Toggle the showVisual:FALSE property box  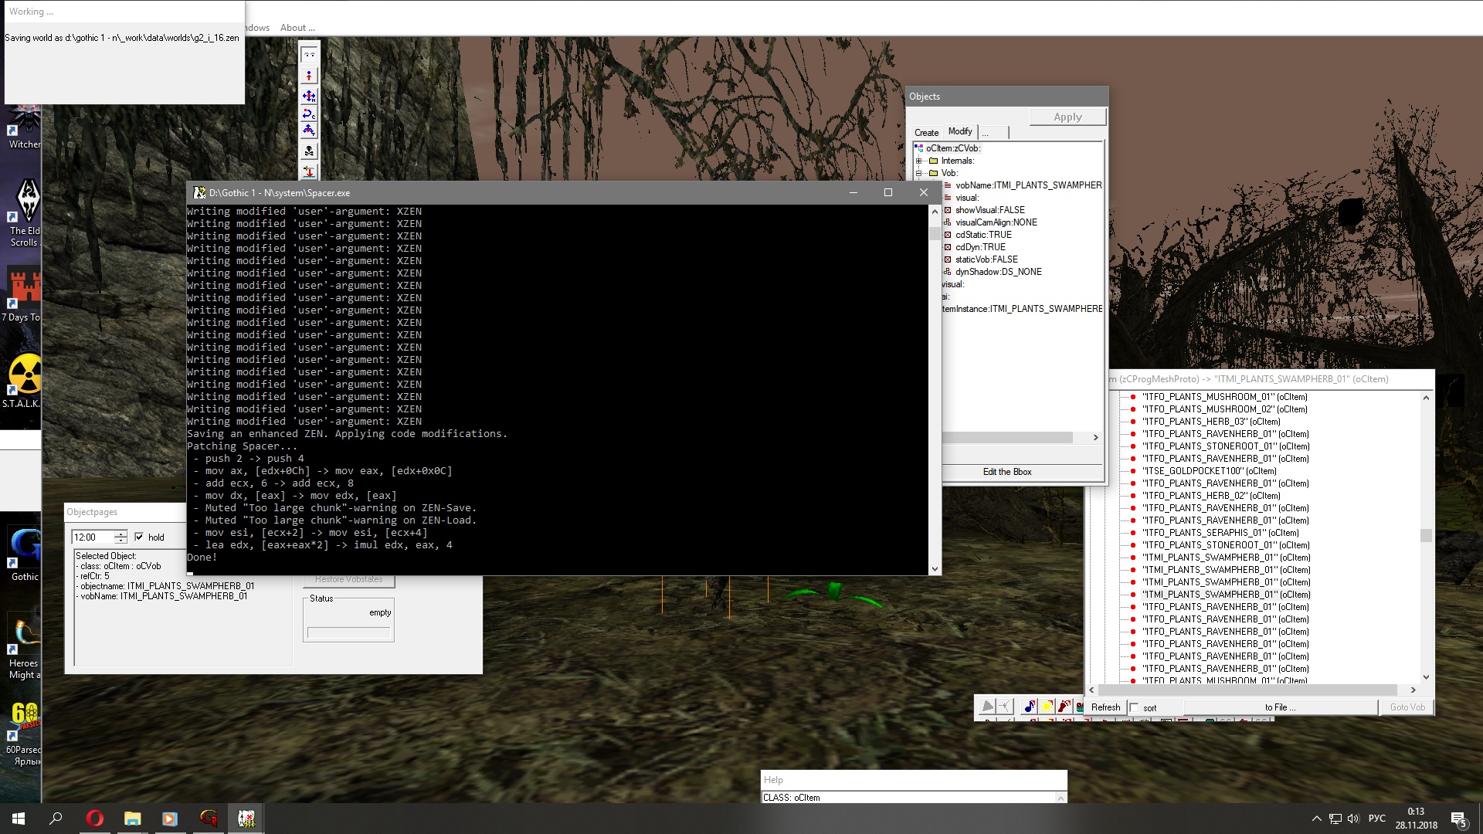[x=948, y=210]
